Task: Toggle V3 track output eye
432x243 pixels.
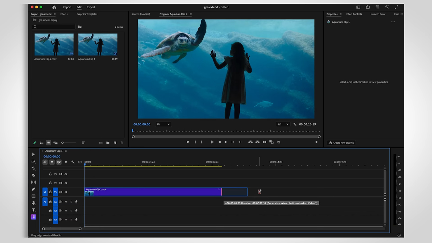Action: click(x=66, y=174)
